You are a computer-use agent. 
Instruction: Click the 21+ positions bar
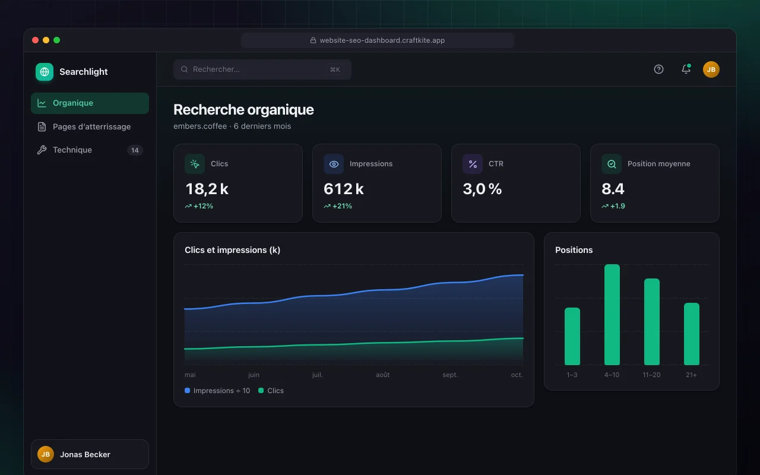[692, 334]
